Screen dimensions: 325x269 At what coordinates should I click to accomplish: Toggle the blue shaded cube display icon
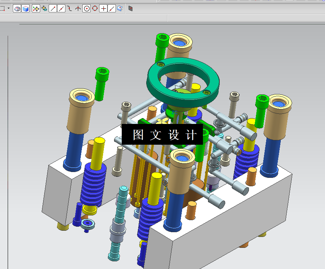tap(26, 9)
